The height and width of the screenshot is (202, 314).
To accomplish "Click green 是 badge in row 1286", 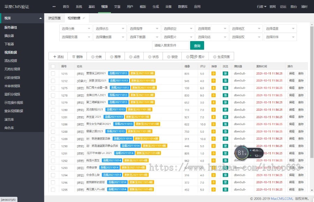I will click(x=225, y=124).
